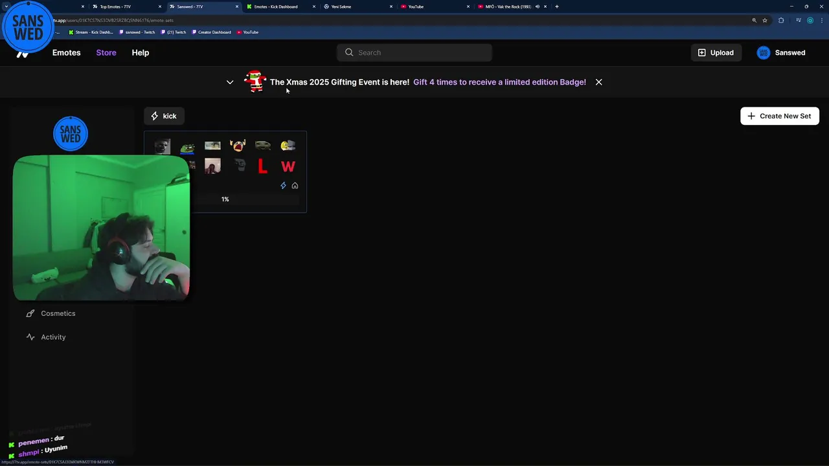Open the YouTube bookmark
The height and width of the screenshot is (466, 829).
coord(248,32)
